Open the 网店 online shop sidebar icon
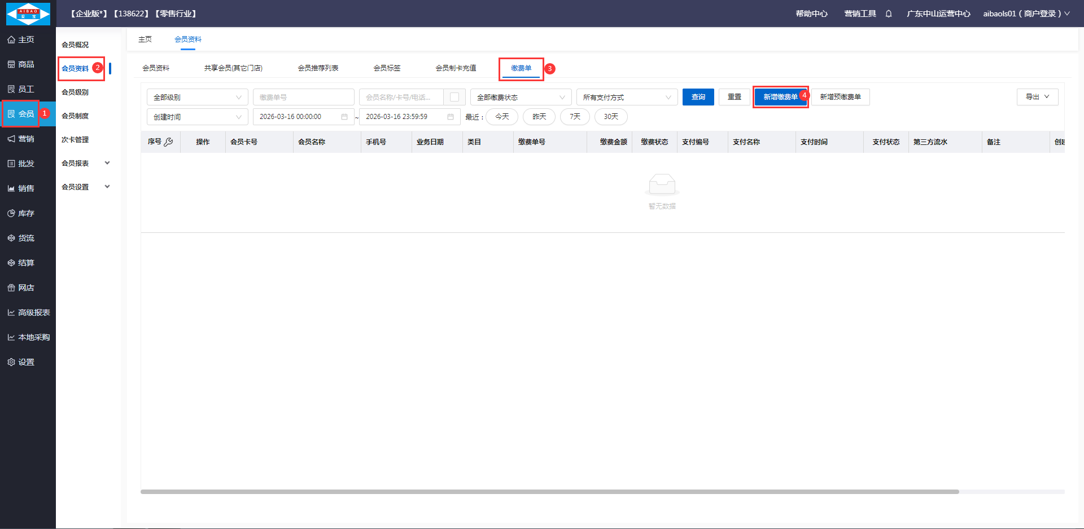The image size is (1084, 529). 11,288
